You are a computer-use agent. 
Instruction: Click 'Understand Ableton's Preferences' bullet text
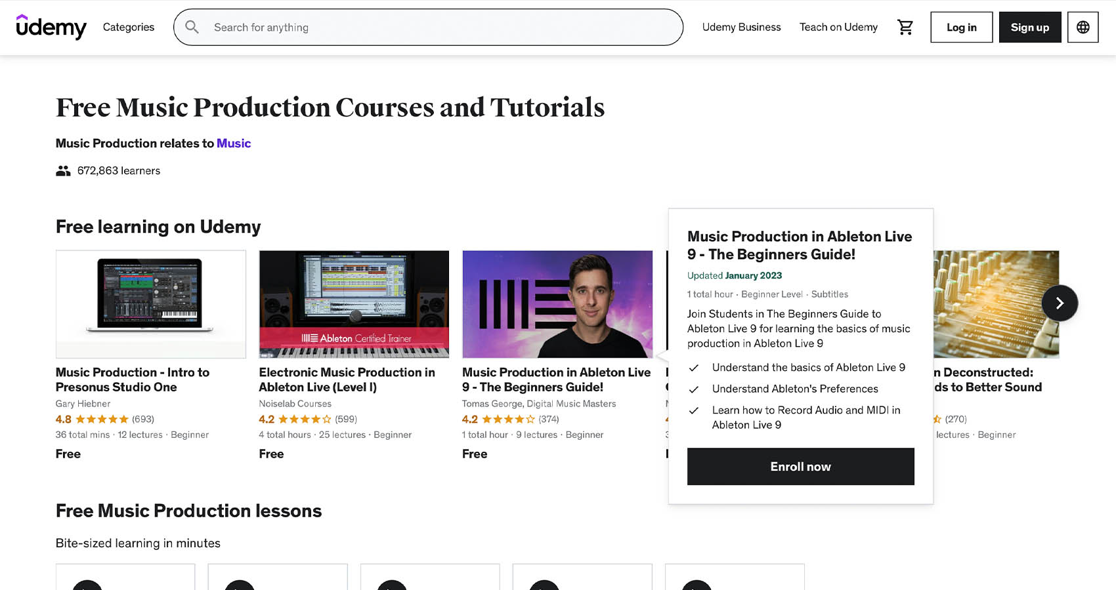coord(795,389)
